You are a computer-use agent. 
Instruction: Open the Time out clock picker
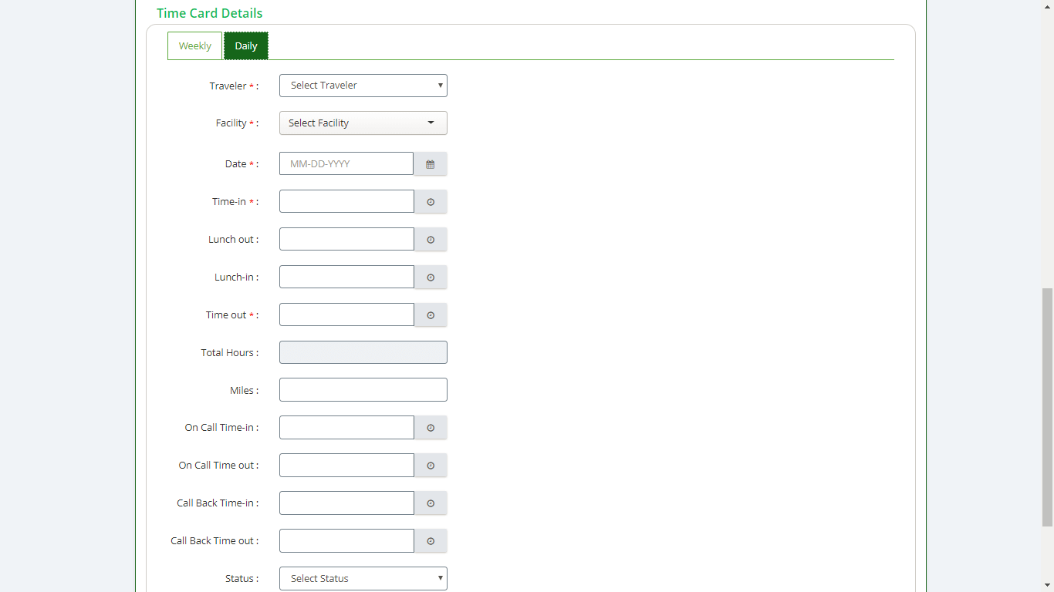click(x=431, y=315)
